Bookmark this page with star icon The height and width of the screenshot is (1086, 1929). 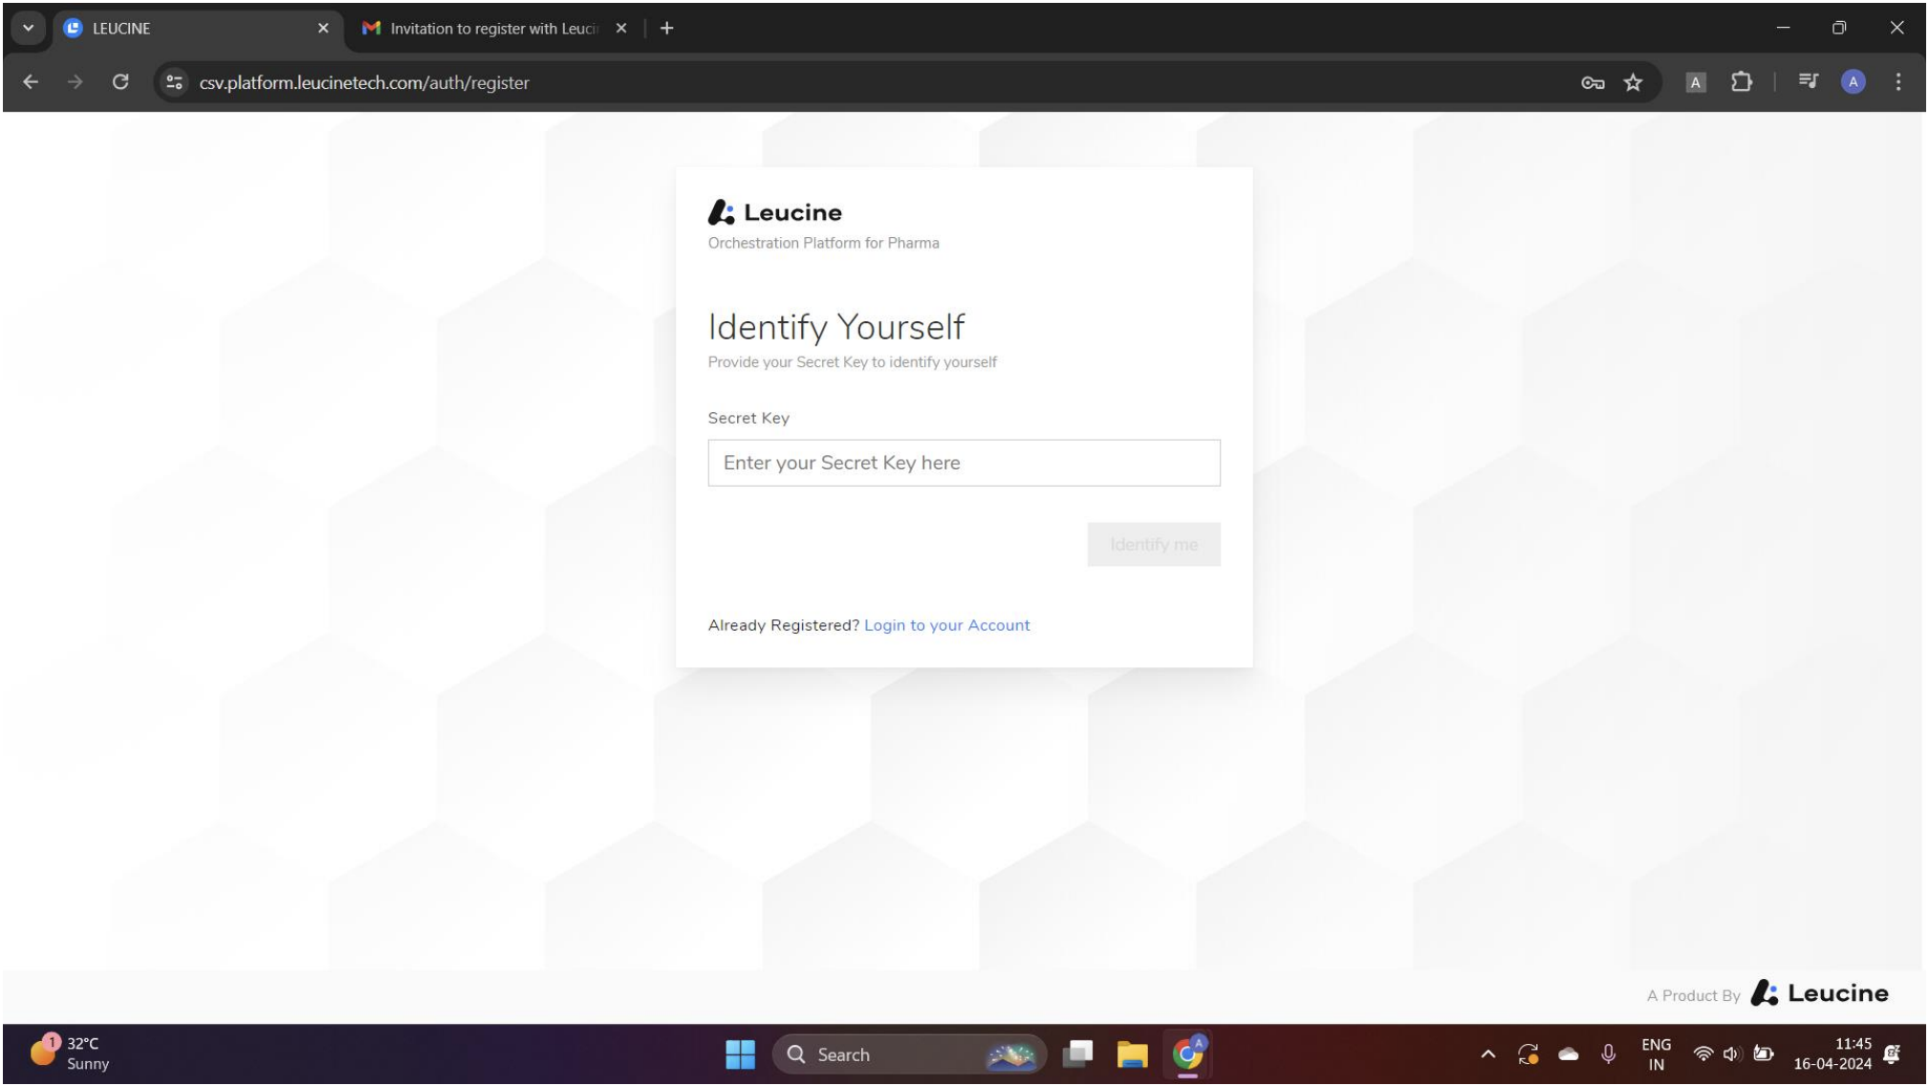(1633, 83)
